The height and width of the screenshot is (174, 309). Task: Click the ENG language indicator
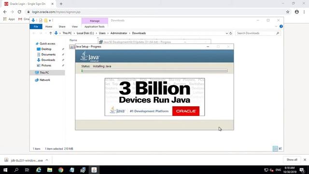(278, 170)
